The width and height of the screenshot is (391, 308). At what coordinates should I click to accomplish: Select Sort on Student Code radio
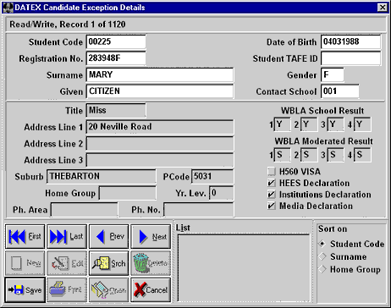pyautogui.click(x=322, y=244)
